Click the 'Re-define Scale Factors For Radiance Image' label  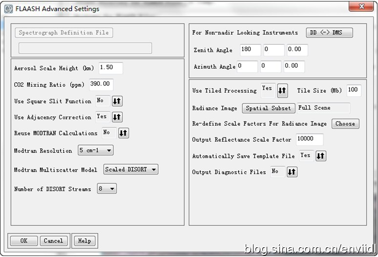point(259,124)
